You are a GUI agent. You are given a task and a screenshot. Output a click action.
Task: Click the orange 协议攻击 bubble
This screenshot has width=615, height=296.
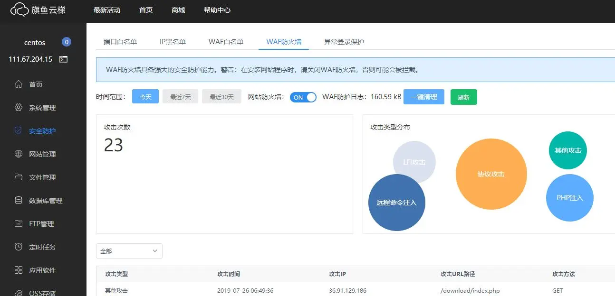click(491, 174)
